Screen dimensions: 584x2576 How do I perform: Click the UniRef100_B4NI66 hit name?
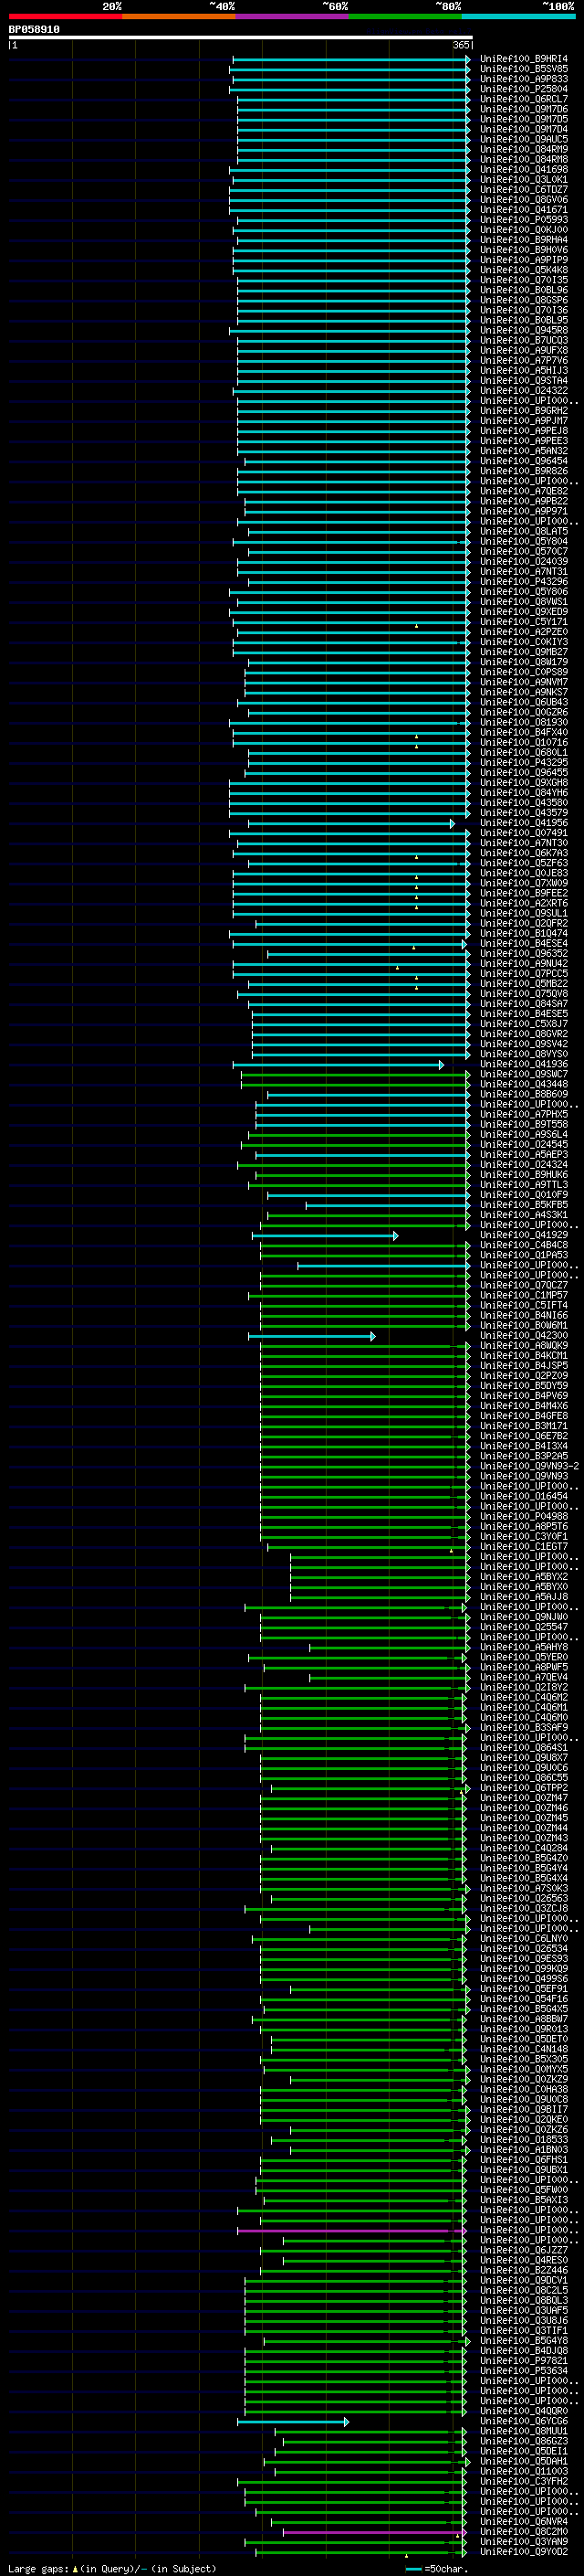click(x=524, y=1315)
